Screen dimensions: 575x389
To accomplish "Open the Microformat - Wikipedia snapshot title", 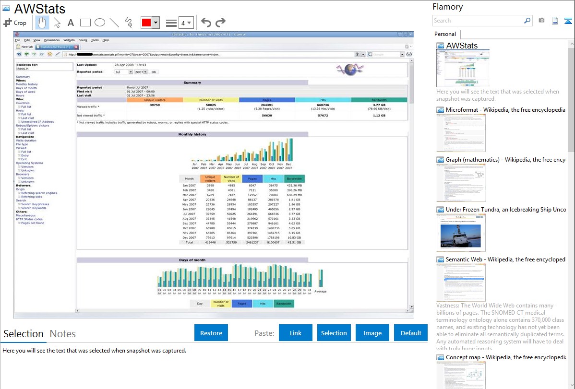I will pos(505,110).
